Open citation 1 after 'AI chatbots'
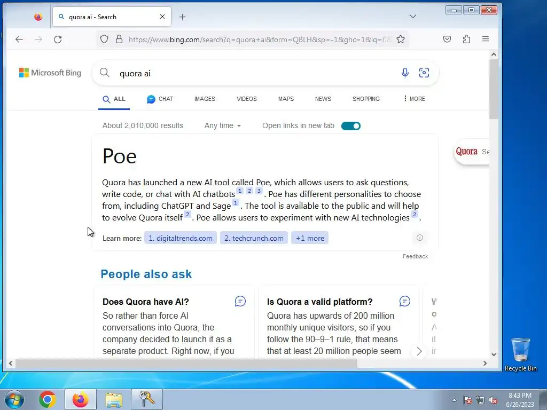547x410 pixels. click(240, 191)
